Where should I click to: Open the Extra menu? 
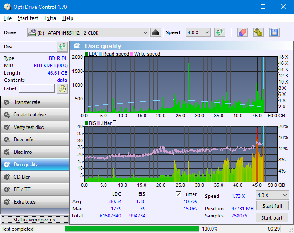(50, 18)
